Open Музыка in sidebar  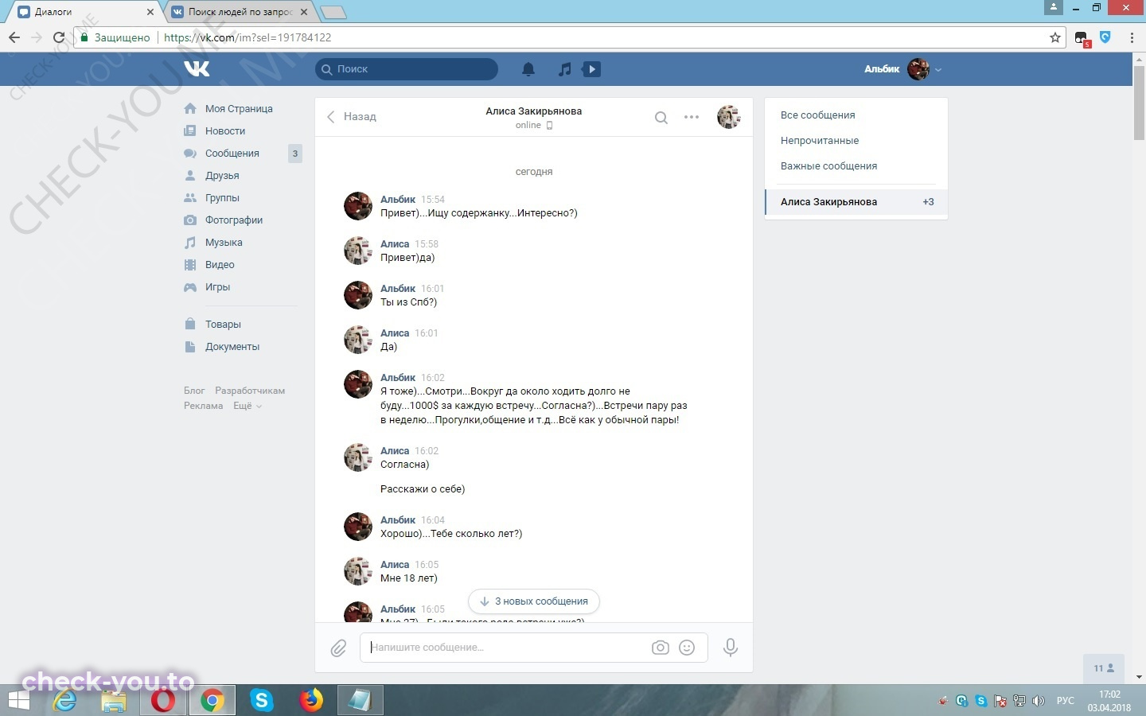click(x=224, y=243)
